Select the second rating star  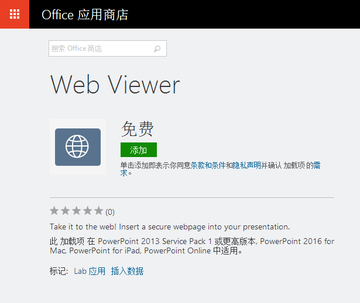point(65,211)
